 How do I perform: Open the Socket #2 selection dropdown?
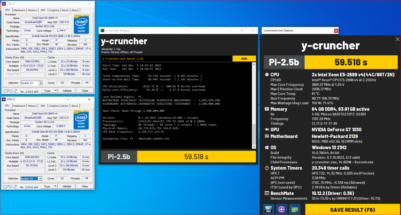click(x=40, y=179)
